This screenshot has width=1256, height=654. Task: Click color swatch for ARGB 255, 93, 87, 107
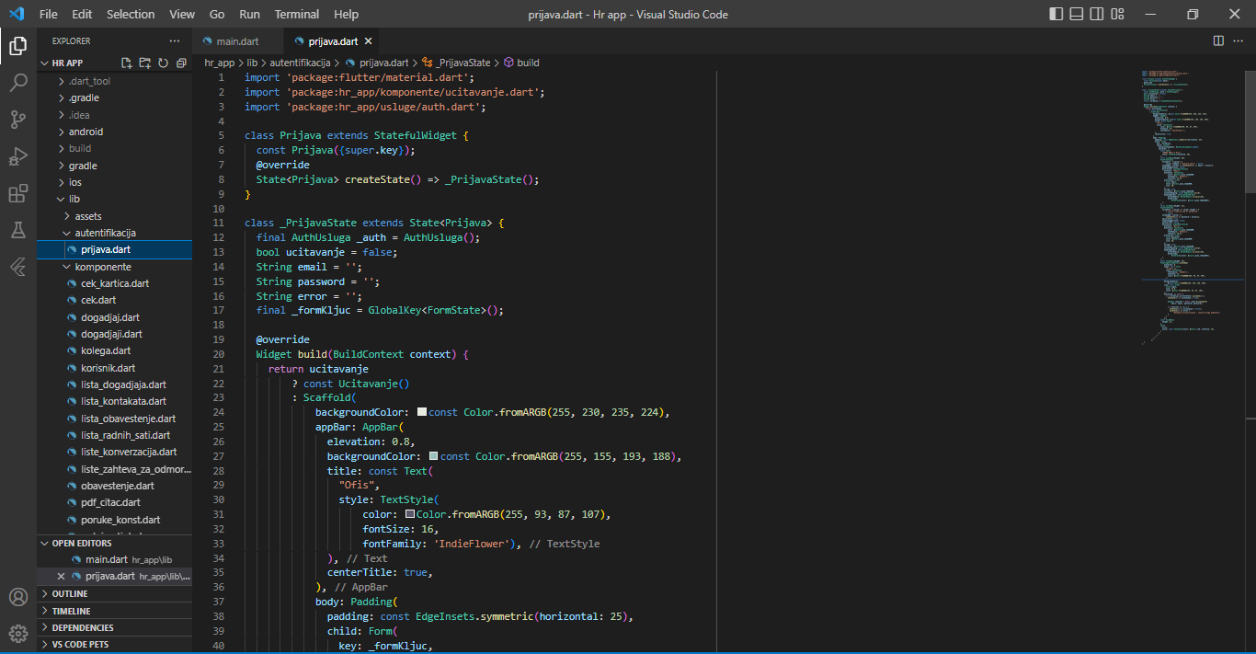[410, 514]
